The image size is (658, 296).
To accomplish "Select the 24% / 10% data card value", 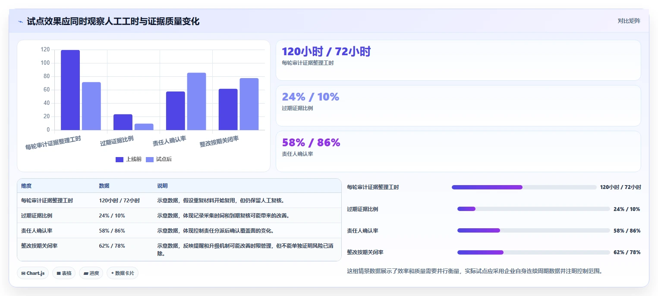I will pos(311,97).
